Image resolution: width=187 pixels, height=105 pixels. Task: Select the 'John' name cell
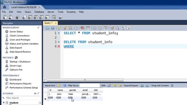tap(59, 94)
